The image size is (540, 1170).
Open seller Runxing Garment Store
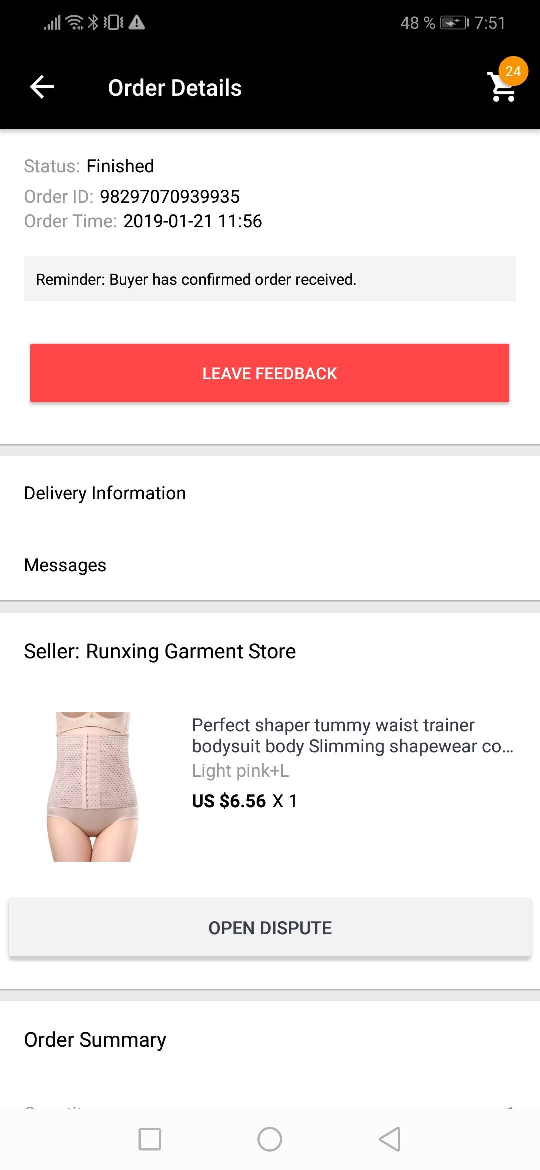(x=160, y=651)
